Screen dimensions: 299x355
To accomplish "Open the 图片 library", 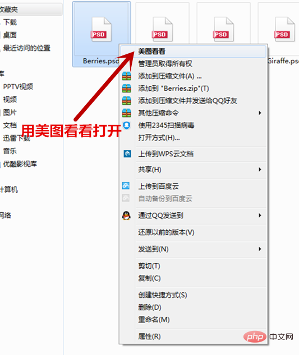I will point(10,113).
